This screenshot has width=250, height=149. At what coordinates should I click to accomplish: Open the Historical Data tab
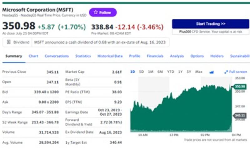[110, 56]
